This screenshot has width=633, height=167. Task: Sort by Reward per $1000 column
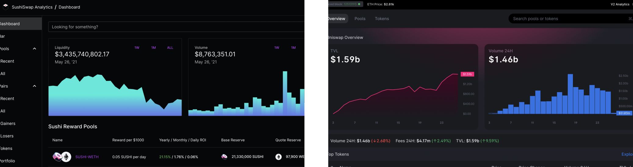(128, 140)
